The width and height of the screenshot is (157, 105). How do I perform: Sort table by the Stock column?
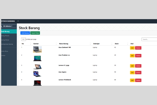click(121, 44)
